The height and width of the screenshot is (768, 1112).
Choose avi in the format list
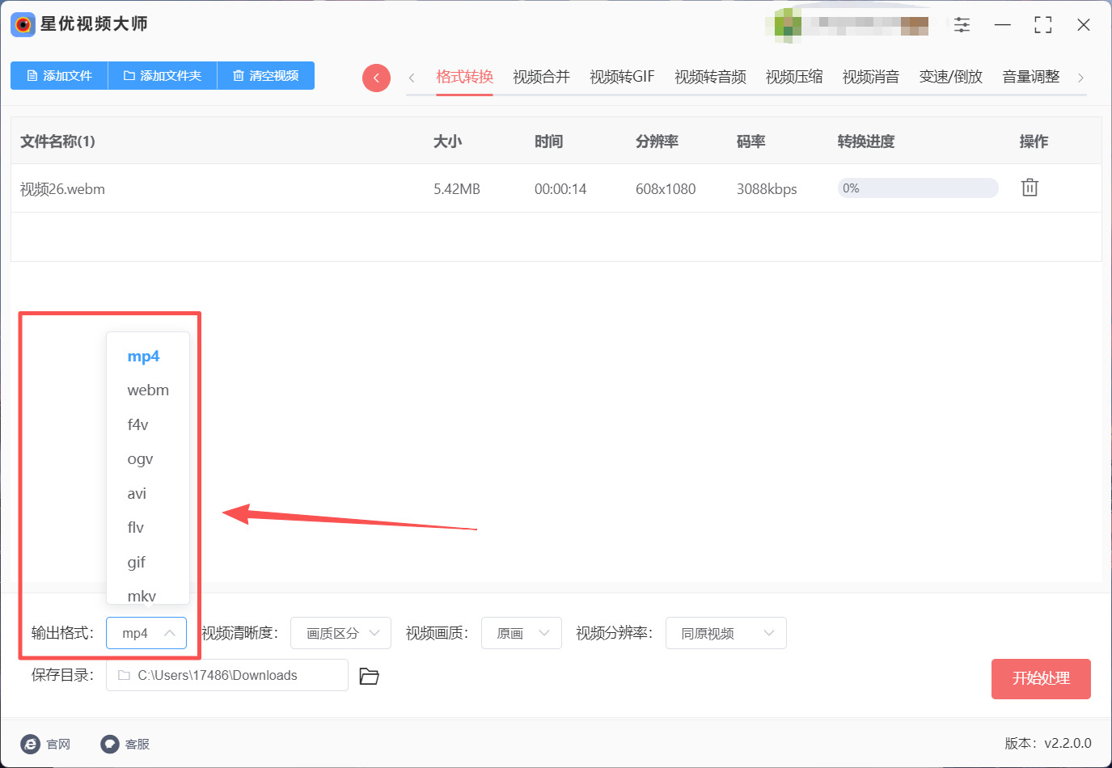148,494
